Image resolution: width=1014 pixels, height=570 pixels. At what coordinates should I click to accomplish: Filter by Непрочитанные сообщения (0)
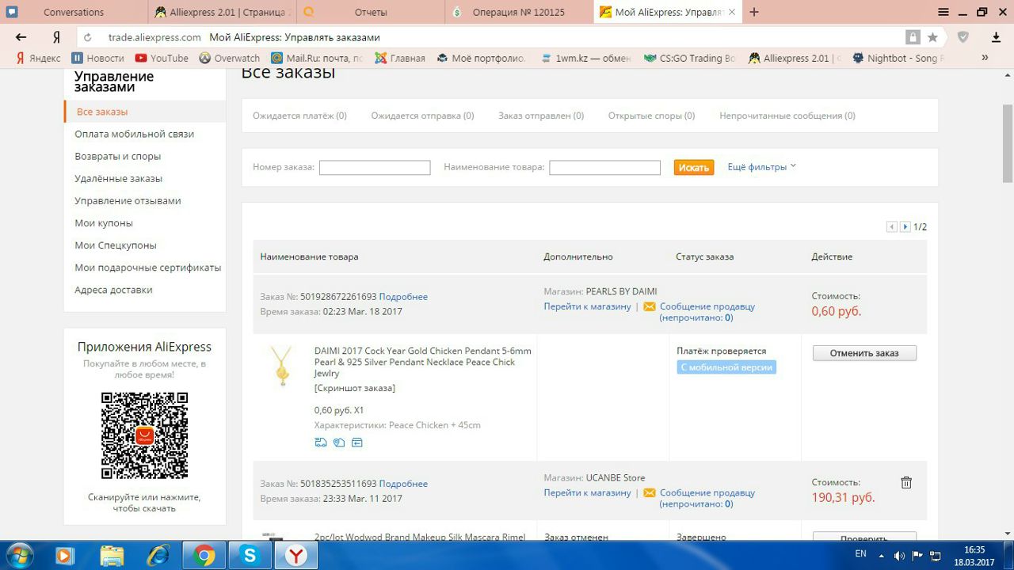pos(787,116)
